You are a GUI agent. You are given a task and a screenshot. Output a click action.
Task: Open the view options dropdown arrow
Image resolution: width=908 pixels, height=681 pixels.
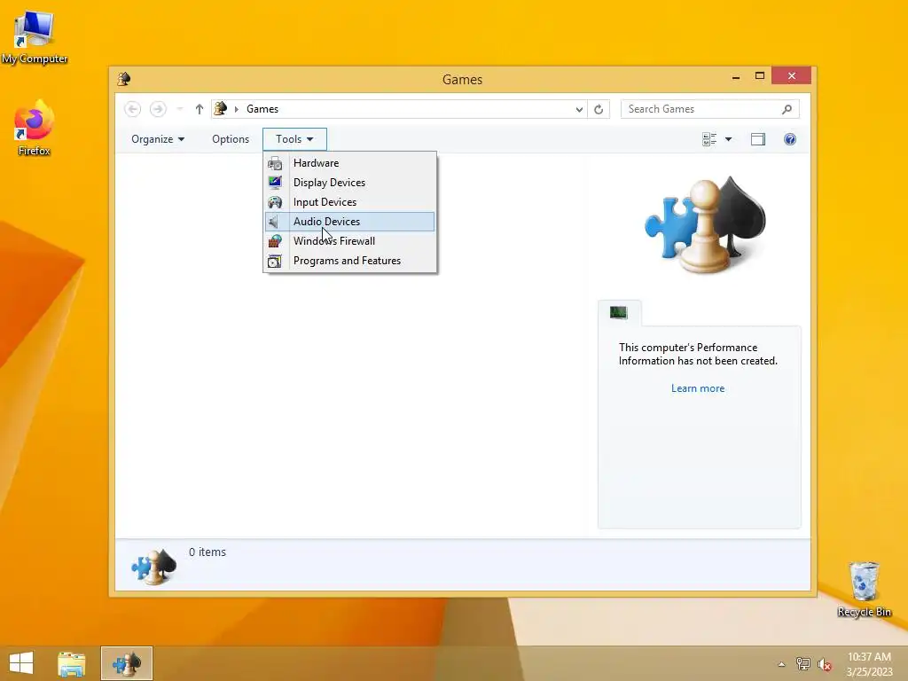coord(729,139)
